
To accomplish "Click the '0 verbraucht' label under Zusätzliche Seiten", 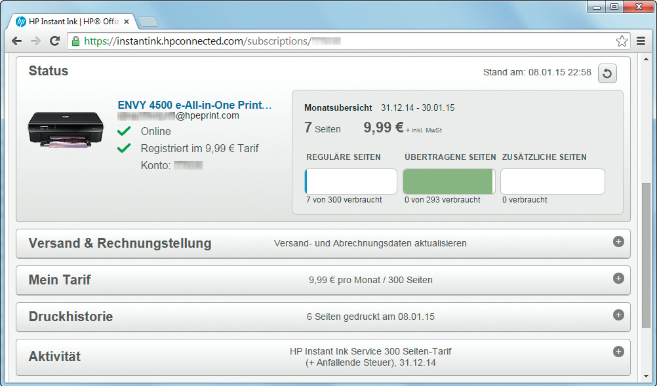I will [525, 200].
